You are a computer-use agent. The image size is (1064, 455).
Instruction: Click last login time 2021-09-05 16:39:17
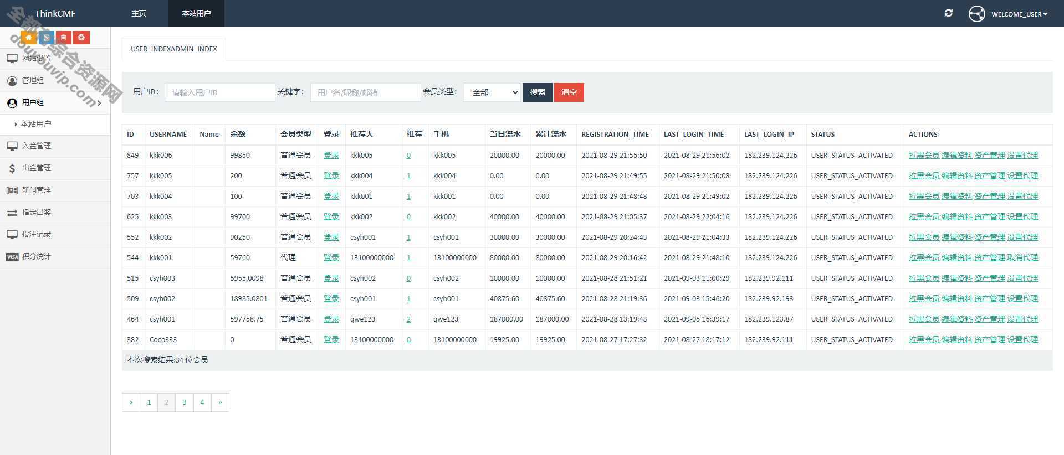coord(697,319)
